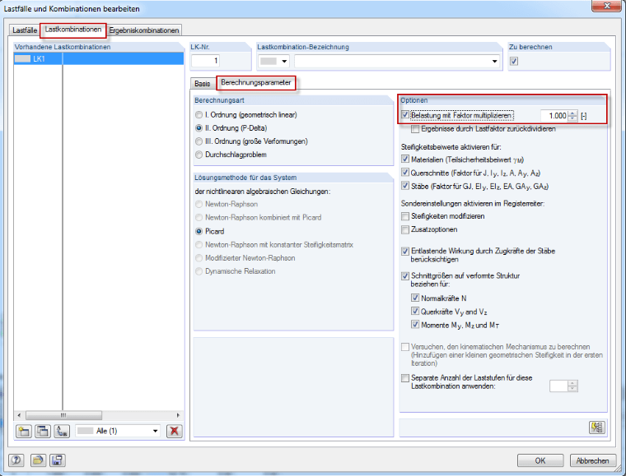Click the load factor 1.000 field

coord(554,116)
